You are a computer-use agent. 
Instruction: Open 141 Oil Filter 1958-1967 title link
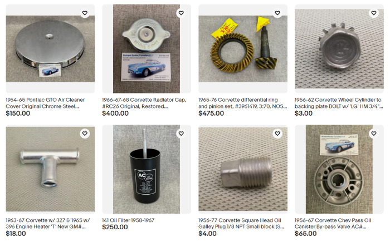pyautogui.click(x=128, y=220)
